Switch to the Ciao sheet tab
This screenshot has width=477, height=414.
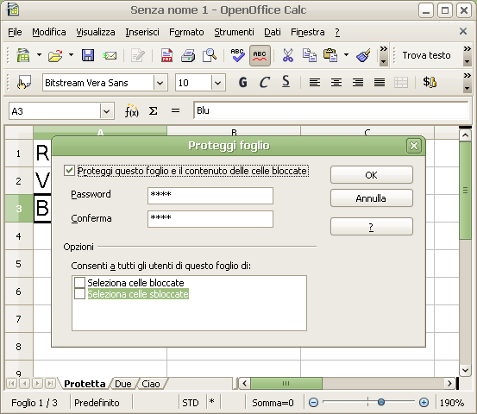(151, 384)
